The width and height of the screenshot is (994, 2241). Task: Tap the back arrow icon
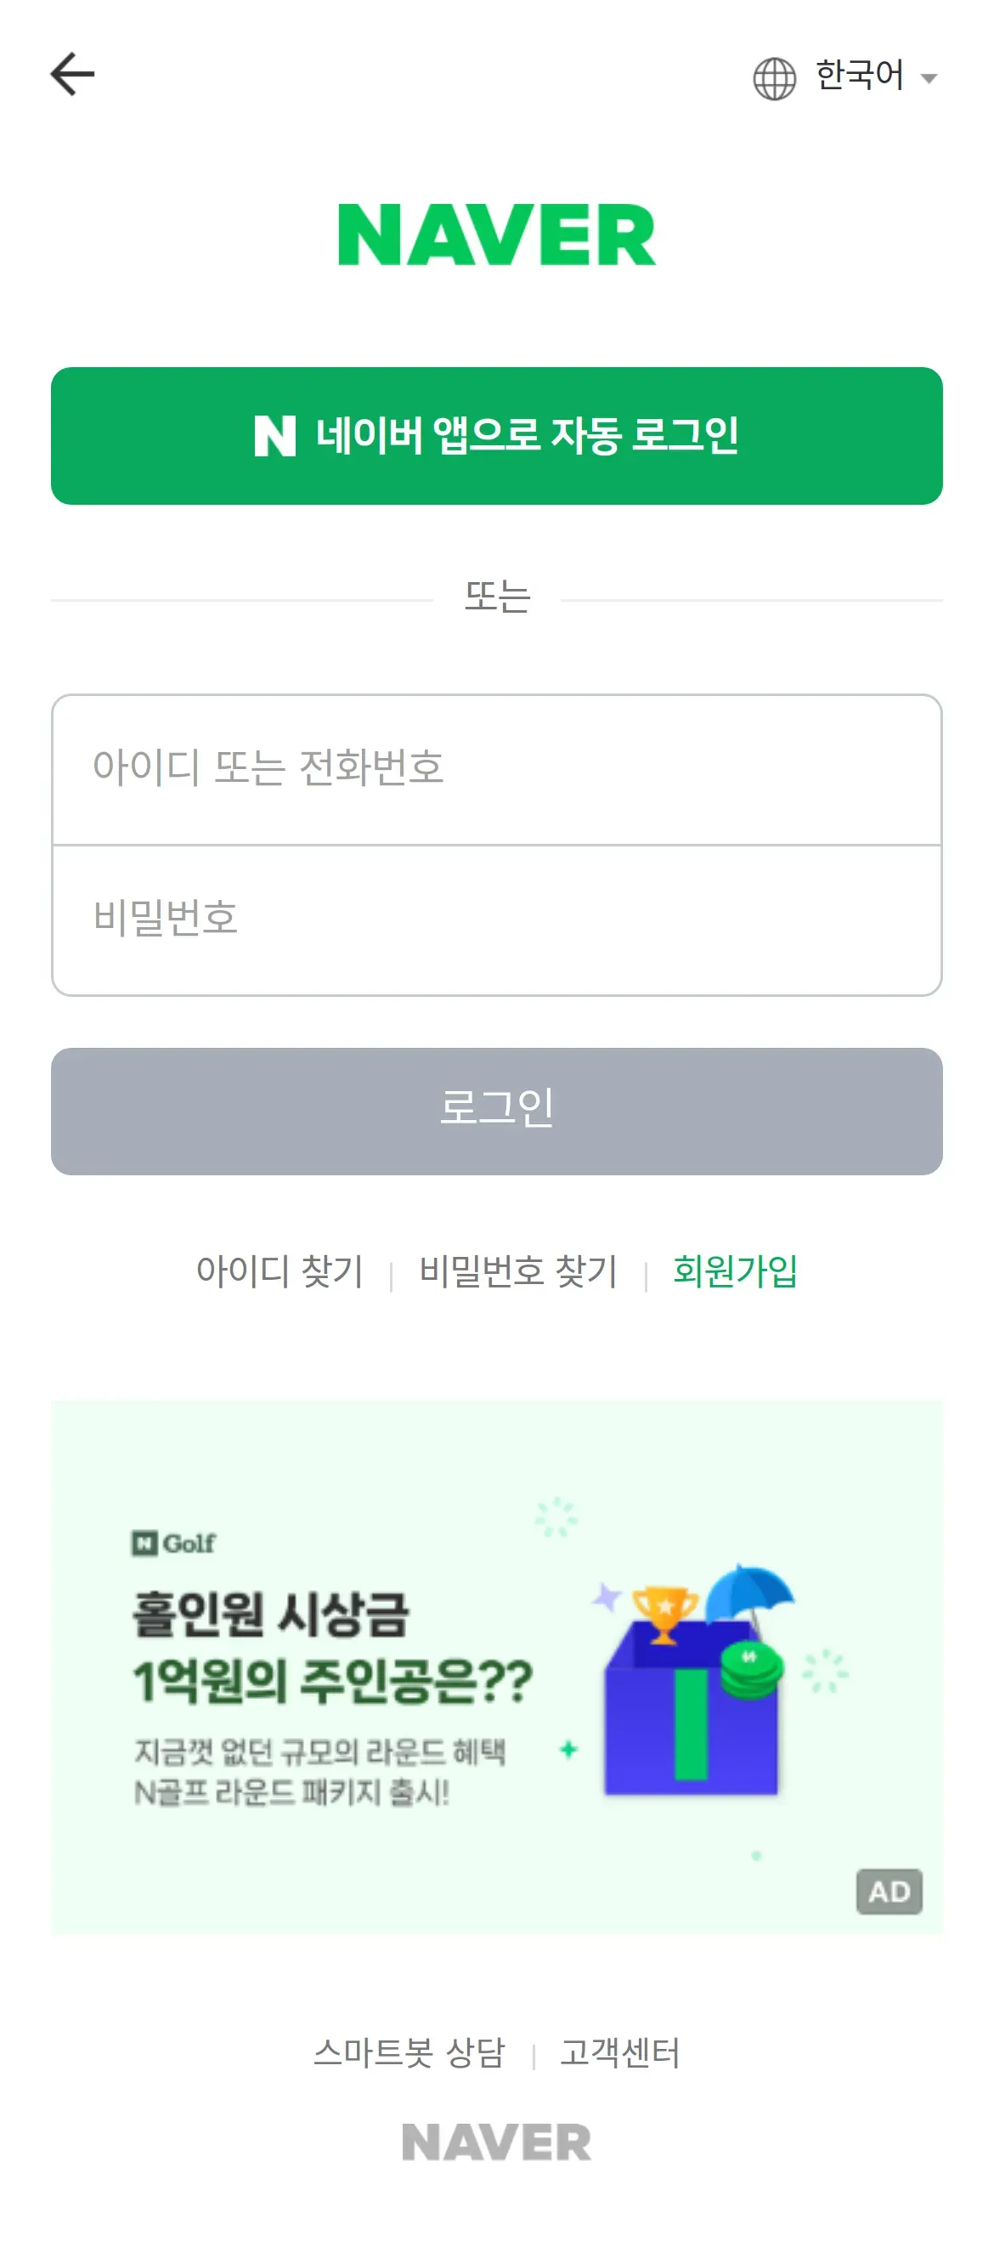pyautogui.click(x=72, y=74)
